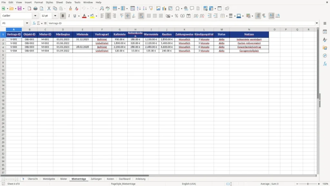Toggle Center Horizontally alignment
Screen dimensions: 330x186
click(x=108, y=16)
